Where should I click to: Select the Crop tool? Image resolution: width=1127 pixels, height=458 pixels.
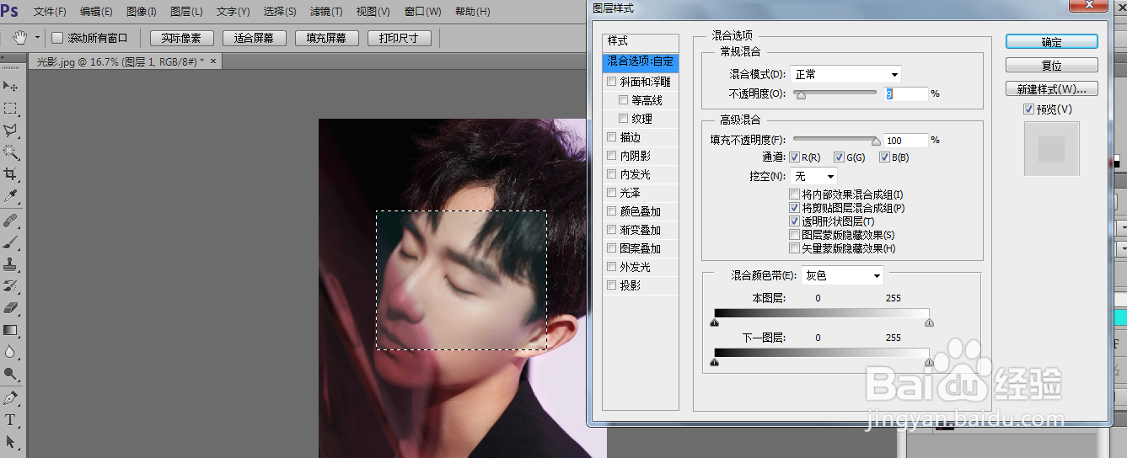[x=11, y=173]
